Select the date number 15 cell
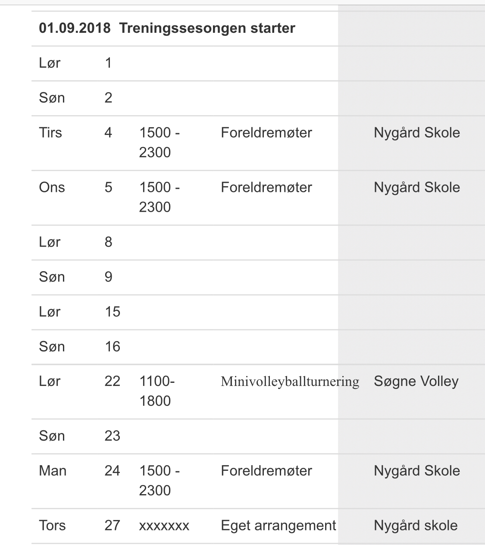 113,312
